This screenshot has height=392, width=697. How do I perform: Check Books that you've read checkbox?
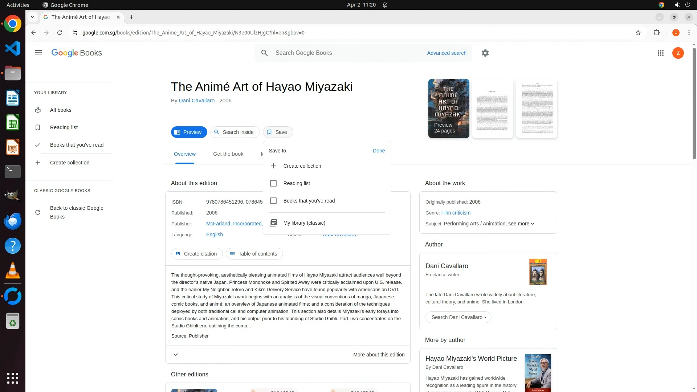pyautogui.click(x=273, y=201)
